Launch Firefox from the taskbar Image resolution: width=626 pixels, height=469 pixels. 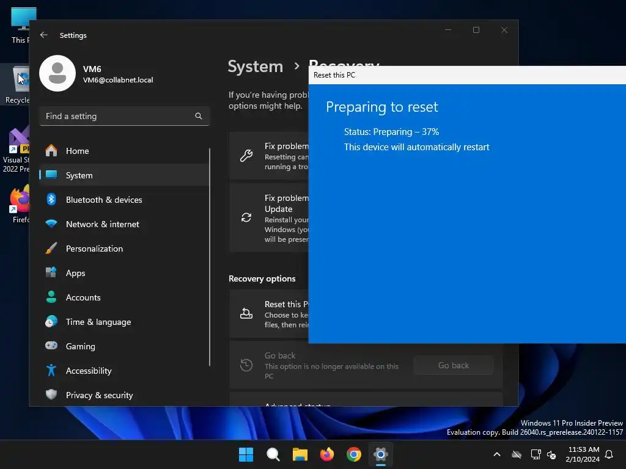click(327, 454)
